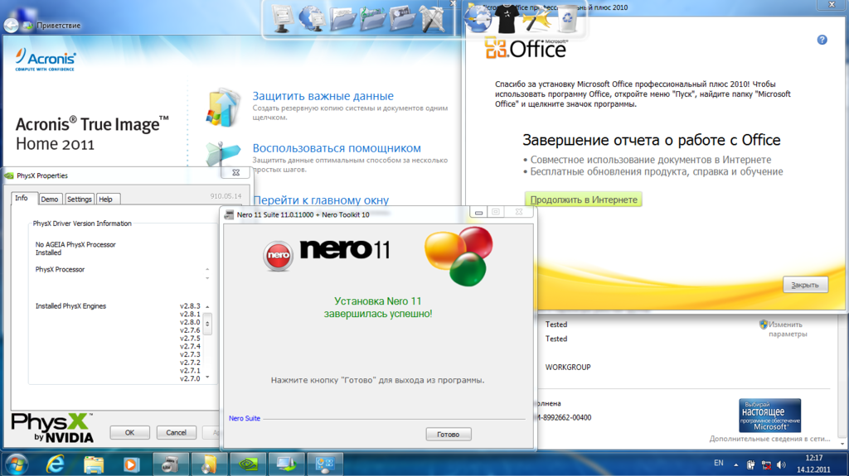
Task: Open the Windows Start orb
Action: (16, 464)
